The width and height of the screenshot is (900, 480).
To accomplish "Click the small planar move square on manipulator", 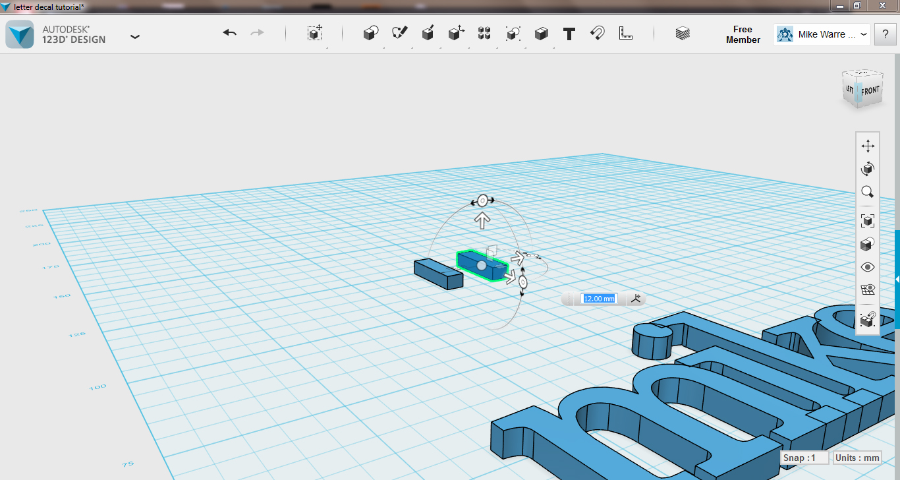I will [x=491, y=251].
